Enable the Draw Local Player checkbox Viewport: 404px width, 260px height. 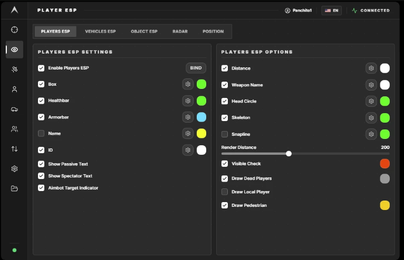225,192
